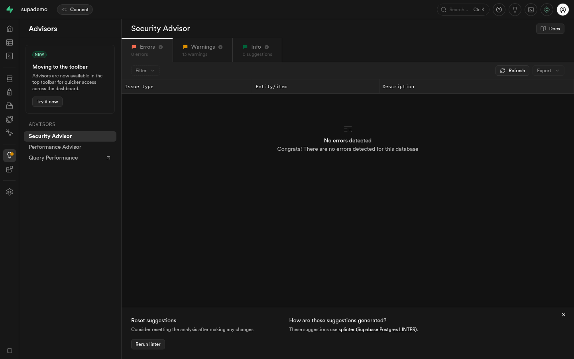574x359 pixels.
Task: Click the Search input field
Action: (x=463, y=10)
